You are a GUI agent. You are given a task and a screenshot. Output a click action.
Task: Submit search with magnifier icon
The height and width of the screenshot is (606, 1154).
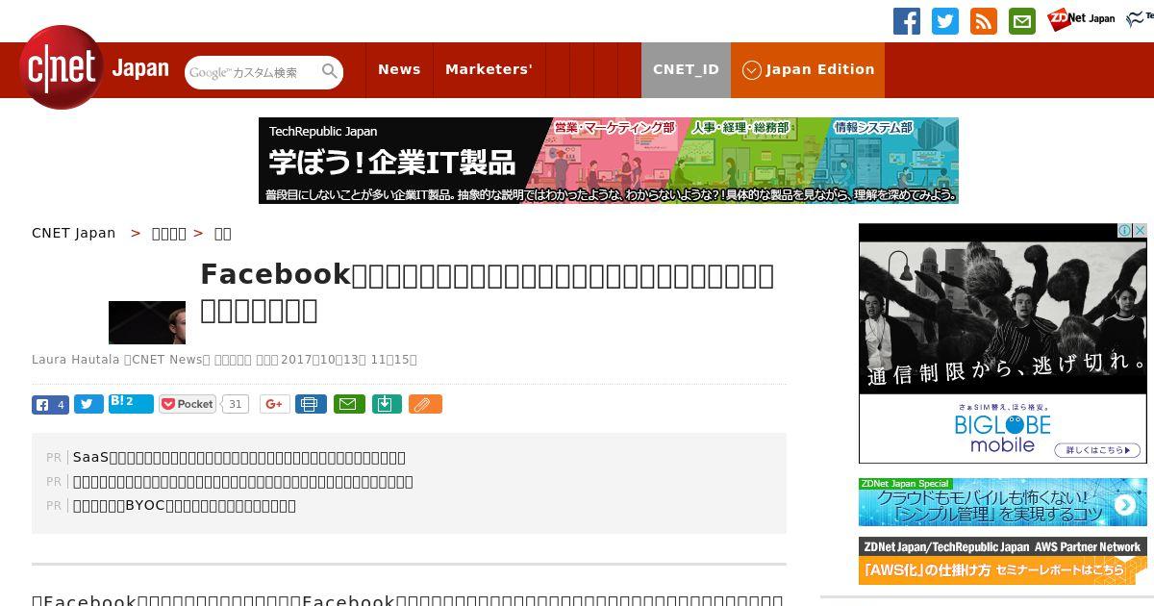(330, 72)
